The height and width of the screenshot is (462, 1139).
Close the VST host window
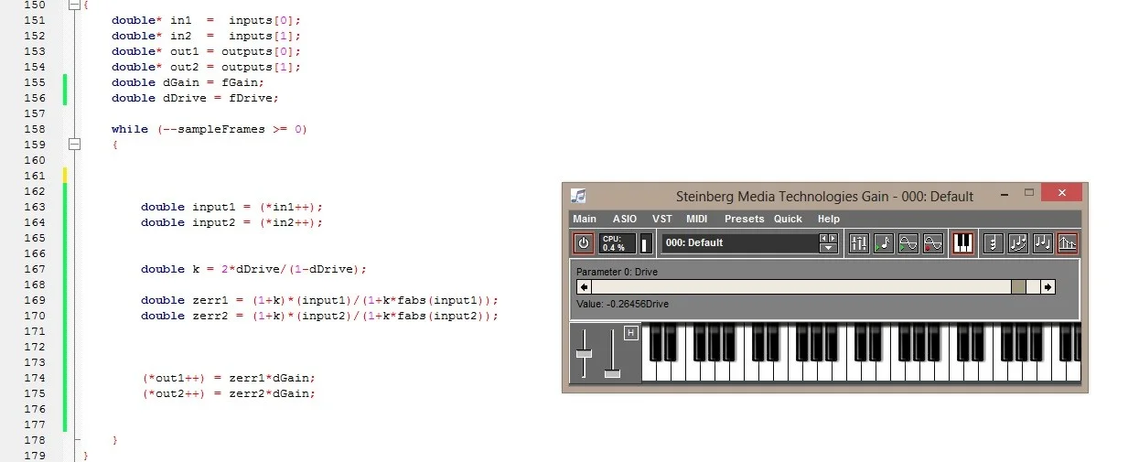pyautogui.click(x=1061, y=193)
